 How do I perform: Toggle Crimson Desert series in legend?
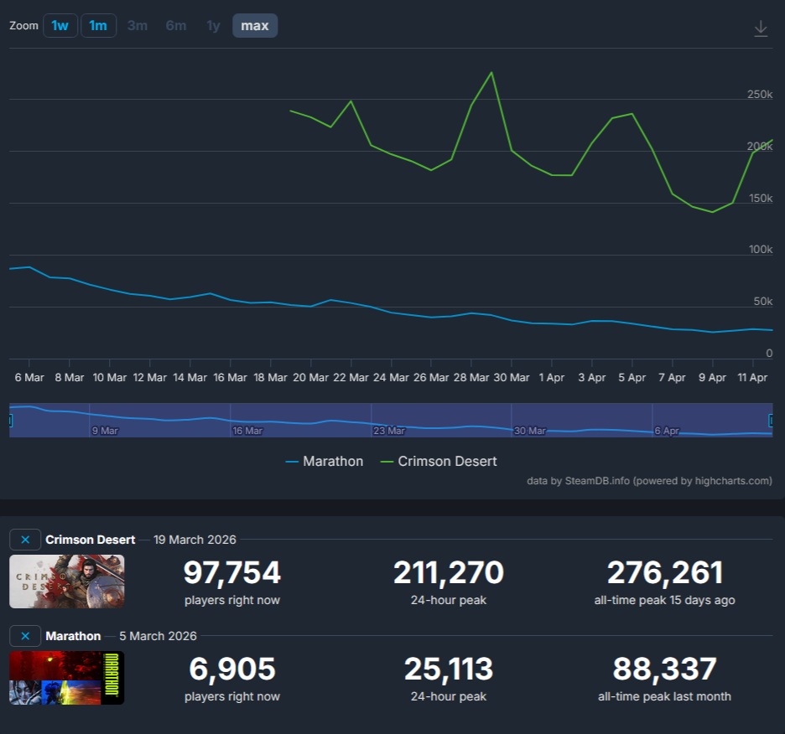439,462
